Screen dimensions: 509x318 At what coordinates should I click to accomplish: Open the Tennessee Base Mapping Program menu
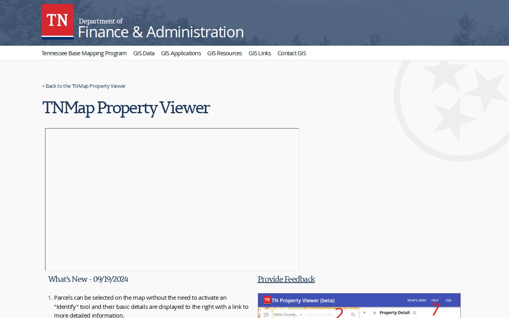pos(84,53)
